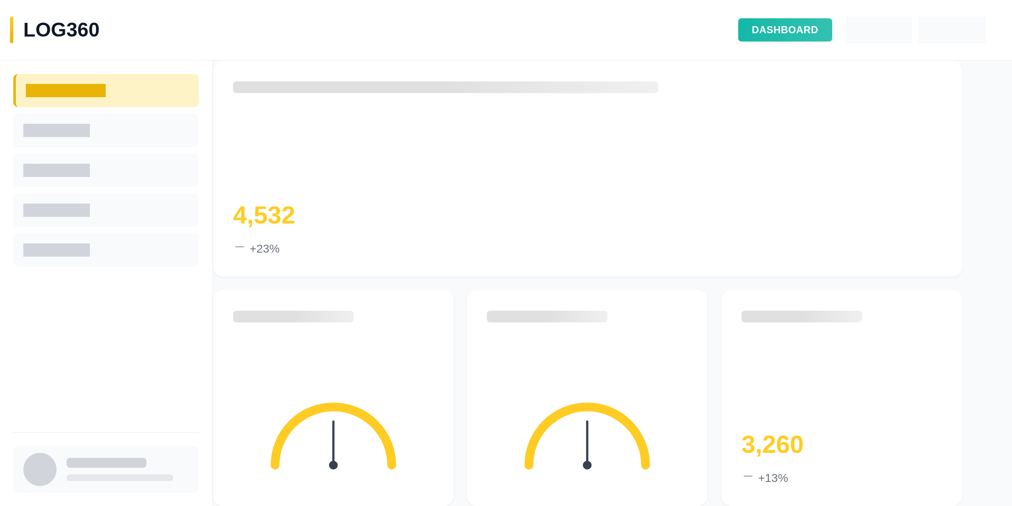Click the +13% change label

click(x=773, y=478)
